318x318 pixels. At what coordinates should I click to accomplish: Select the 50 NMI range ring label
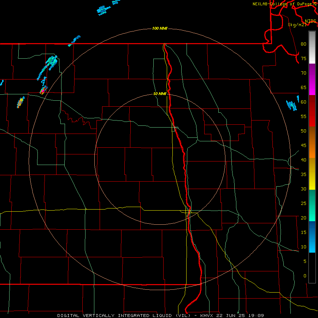point(160,94)
